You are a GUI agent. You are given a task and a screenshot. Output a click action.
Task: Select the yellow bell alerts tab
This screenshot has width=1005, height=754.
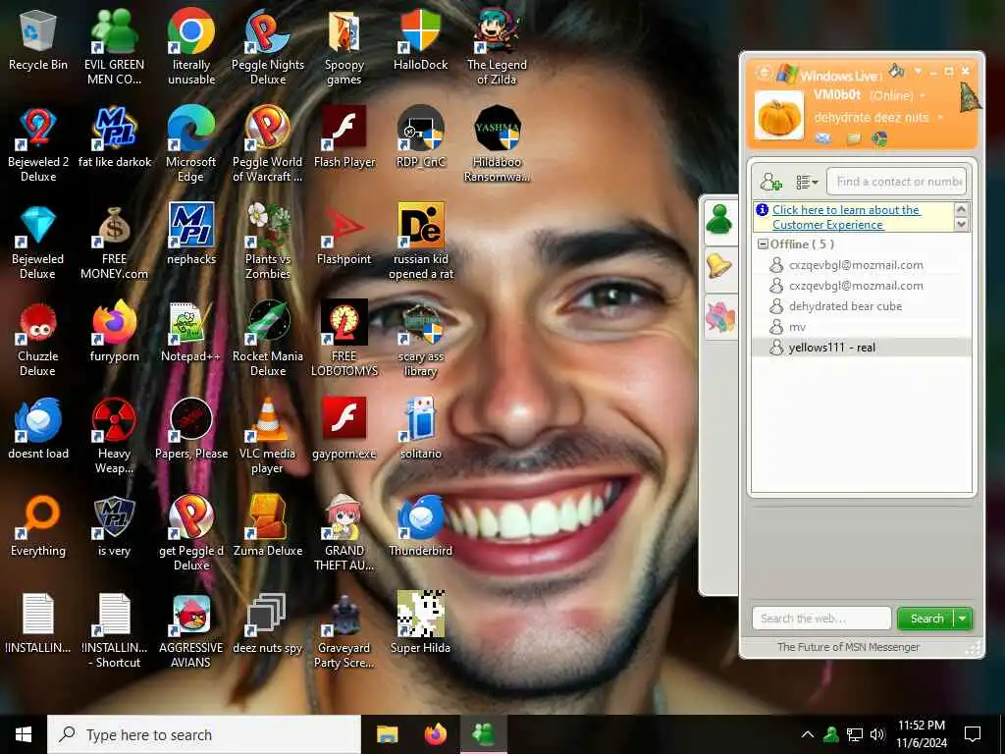tap(719, 267)
